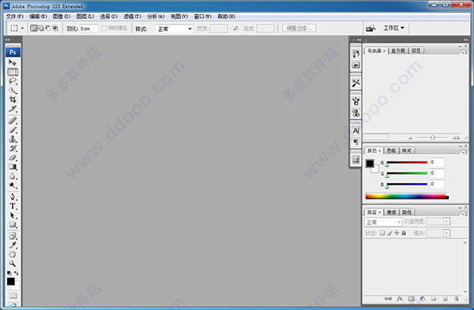Choose Subtract from selection mode button
Image resolution: width=474 pixels, height=310 pixels.
(x=48, y=28)
